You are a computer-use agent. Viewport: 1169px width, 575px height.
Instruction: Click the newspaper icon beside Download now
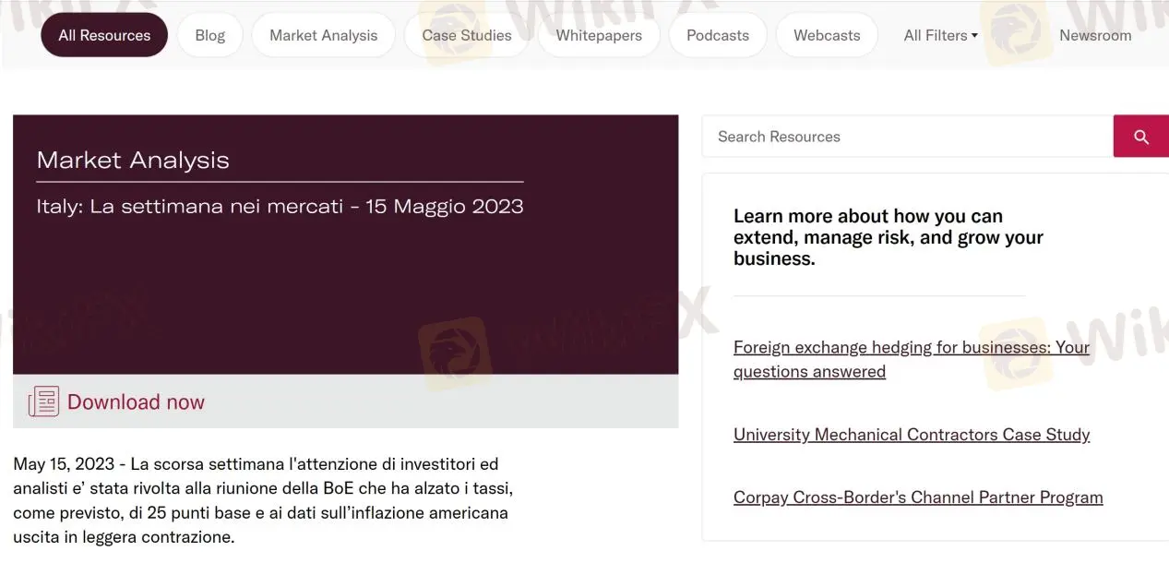tap(43, 401)
